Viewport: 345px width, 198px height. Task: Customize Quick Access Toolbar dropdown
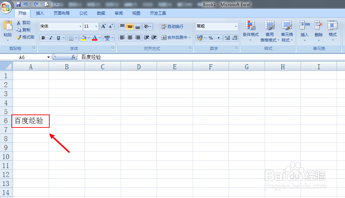[x=57, y=4]
